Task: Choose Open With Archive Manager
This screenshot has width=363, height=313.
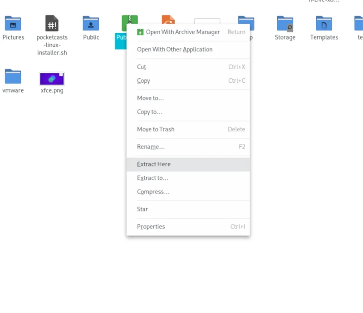Action: click(188, 32)
